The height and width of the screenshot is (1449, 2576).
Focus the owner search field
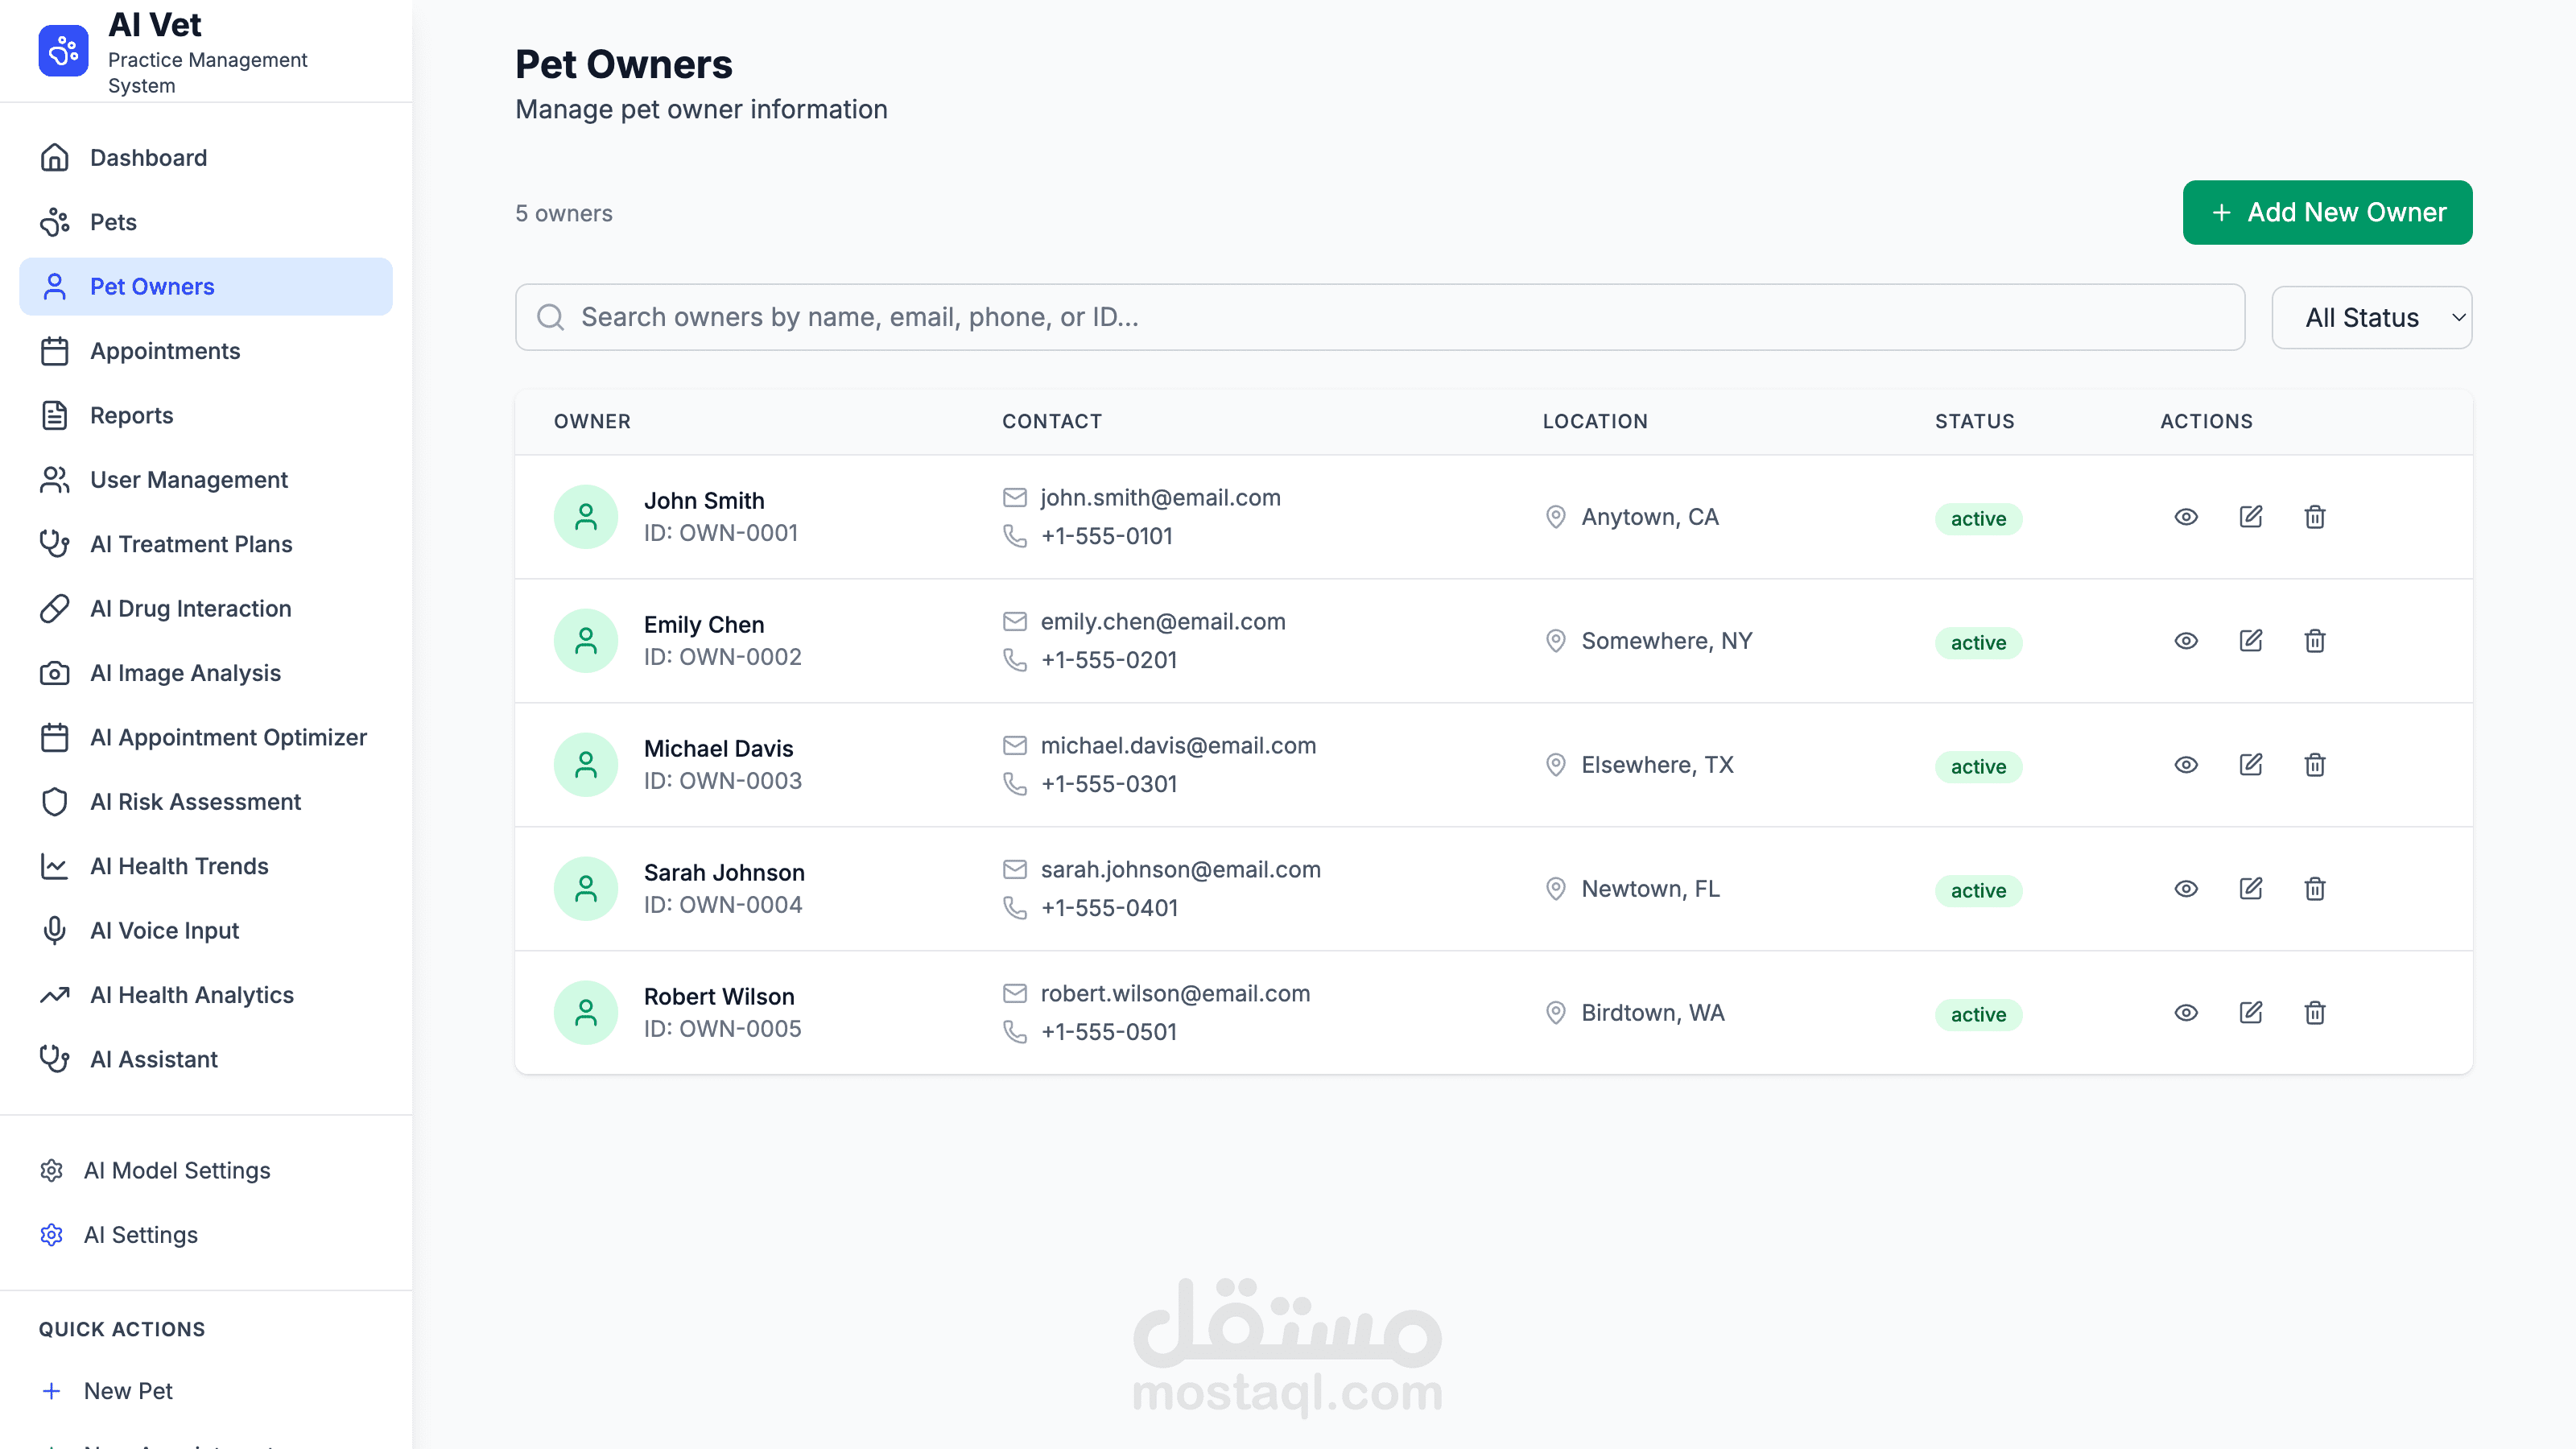(x=1380, y=318)
